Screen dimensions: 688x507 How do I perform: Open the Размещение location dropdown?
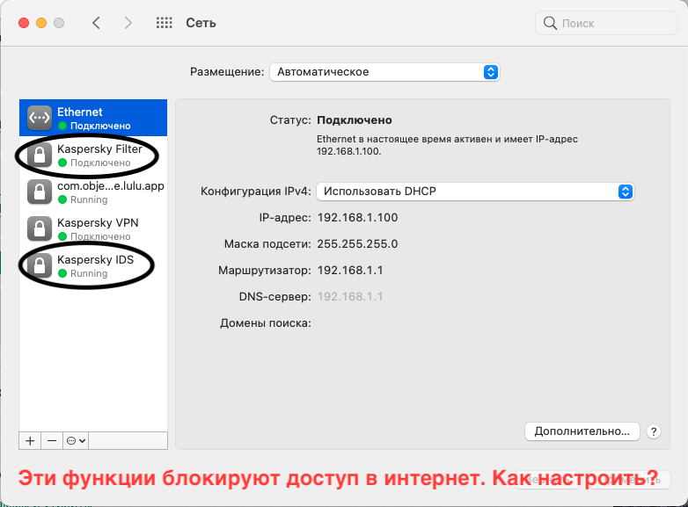tap(384, 72)
